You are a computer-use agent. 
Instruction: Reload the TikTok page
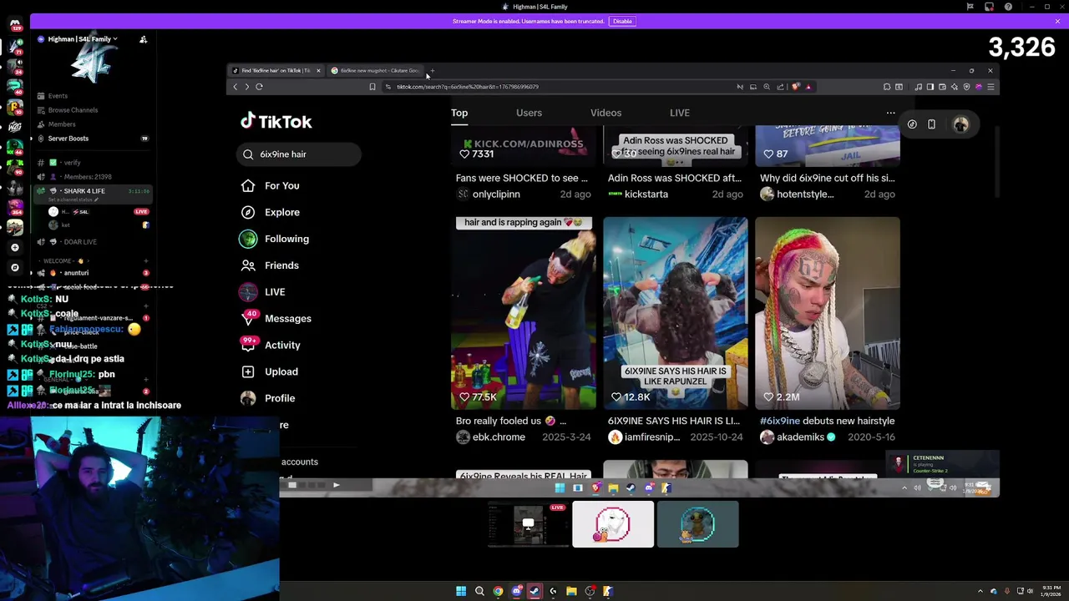(259, 87)
